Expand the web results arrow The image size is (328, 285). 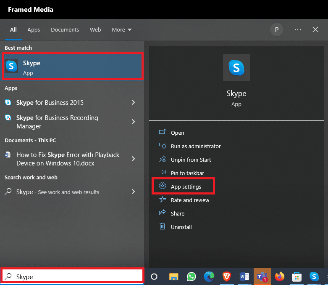point(133,192)
